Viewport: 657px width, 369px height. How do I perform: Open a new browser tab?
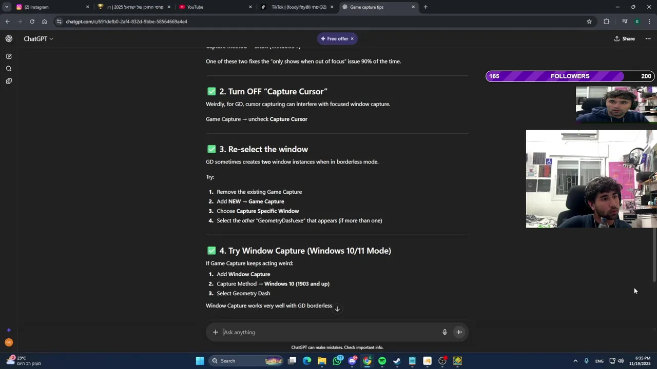(x=426, y=7)
